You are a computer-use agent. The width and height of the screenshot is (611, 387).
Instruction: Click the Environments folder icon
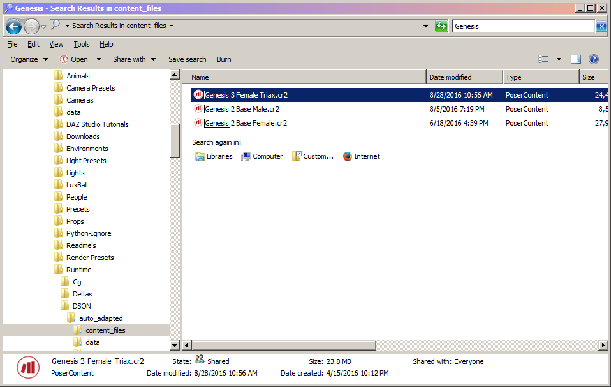[59, 148]
